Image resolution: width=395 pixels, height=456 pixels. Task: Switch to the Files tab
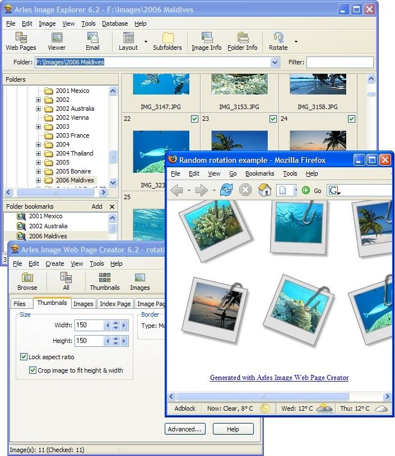[x=20, y=304]
